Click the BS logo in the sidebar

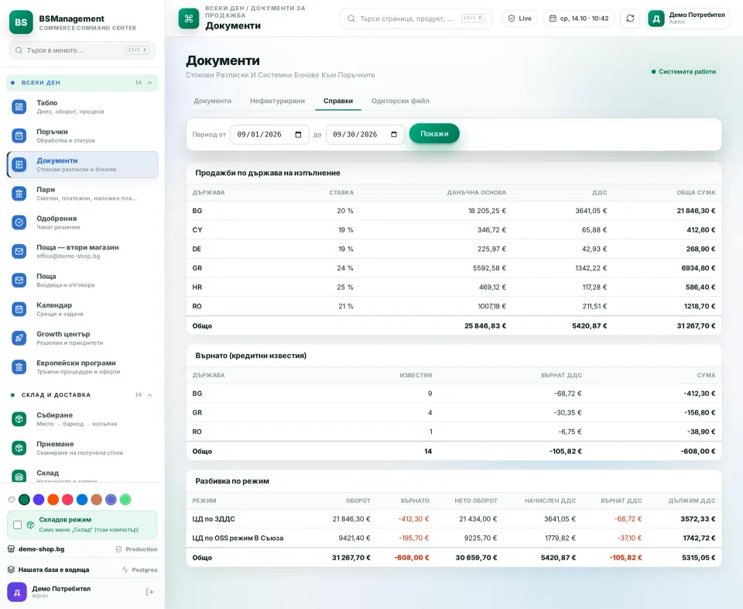click(21, 22)
